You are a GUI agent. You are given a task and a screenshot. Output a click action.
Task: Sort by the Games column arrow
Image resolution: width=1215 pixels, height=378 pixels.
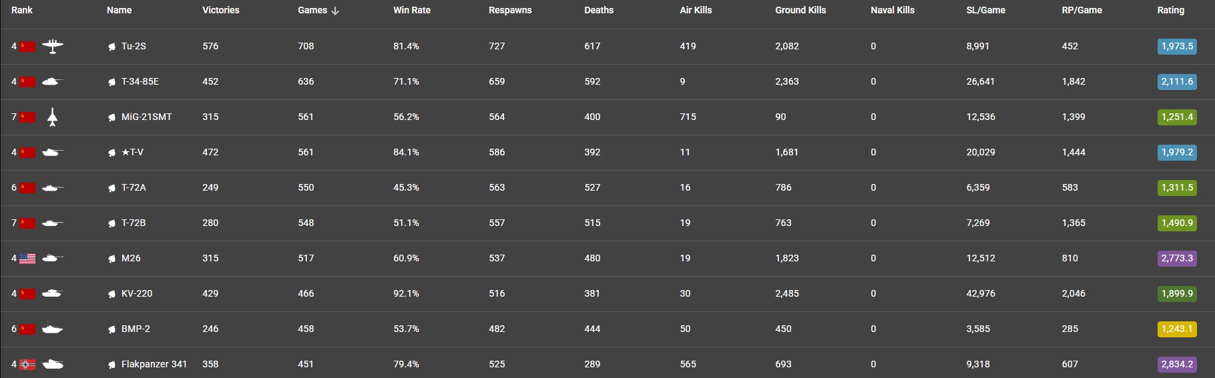[x=335, y=11]
